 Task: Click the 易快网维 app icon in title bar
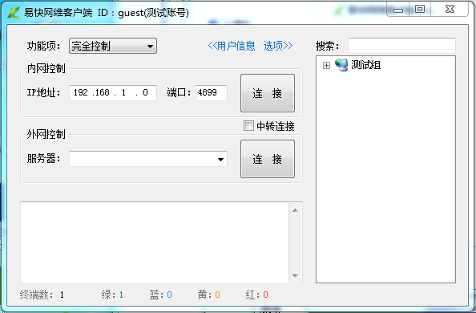(14, 13)
